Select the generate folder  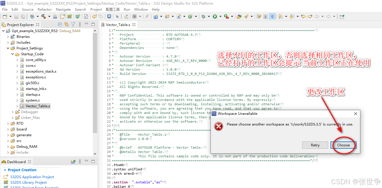tap(24, 135)
